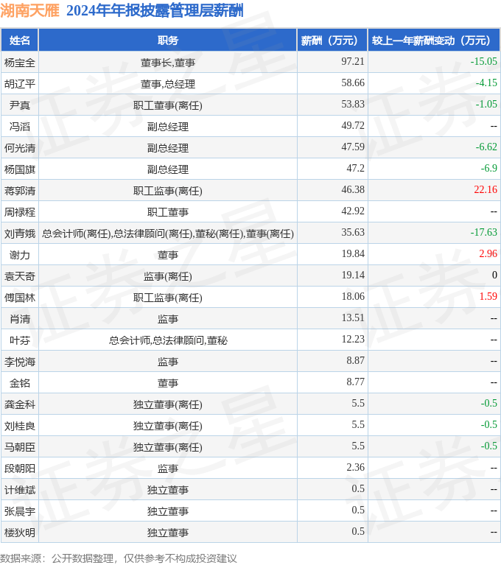
Task: Select the salary value 47.2
Action: pyautogui.click(x=355, y=168)
